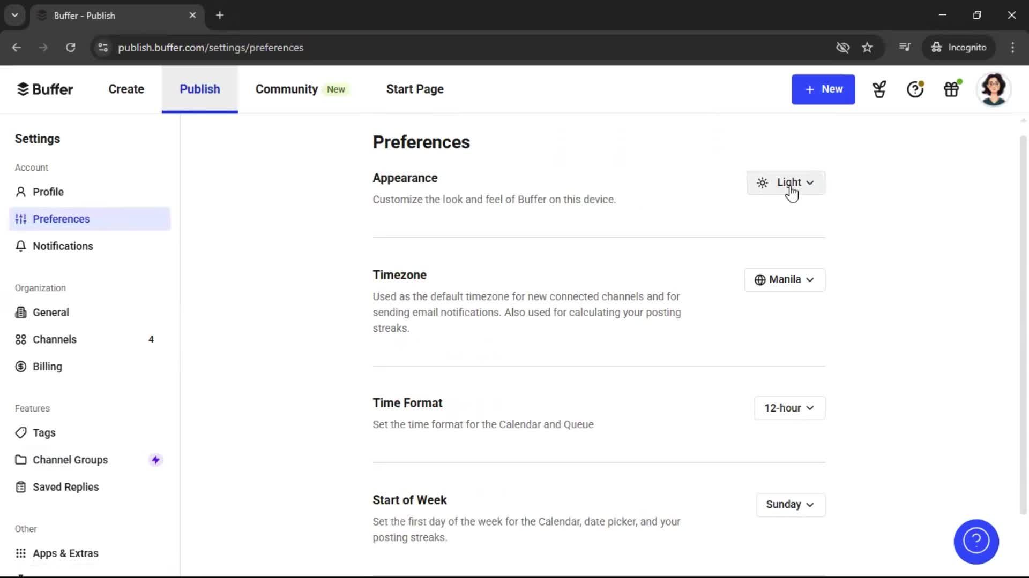Click the lightning icon next to Channel Groups
1029x578 pixels.
click(155, 460)
